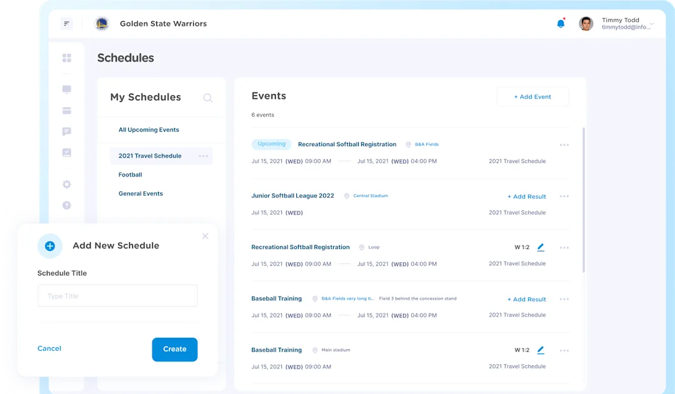Screen dimensions: 675x394
Task: Open options for Baseball Training Main stadium
Action: coord(564,350)
